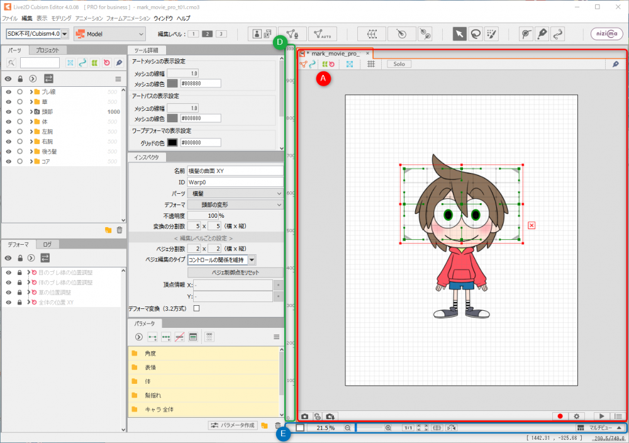This screenshot has width=629, height=443.
Task: Click the texture atlas edit icon
Action: pyautogui.click(x=262, y=34)
